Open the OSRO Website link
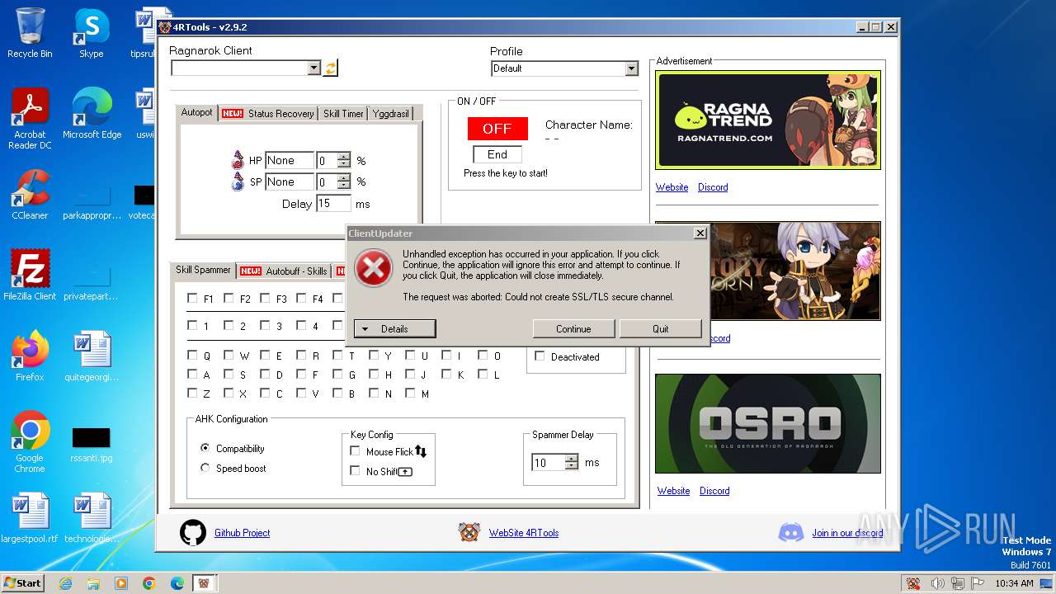This screenshot has height=594, width=1056. [673, 491]
